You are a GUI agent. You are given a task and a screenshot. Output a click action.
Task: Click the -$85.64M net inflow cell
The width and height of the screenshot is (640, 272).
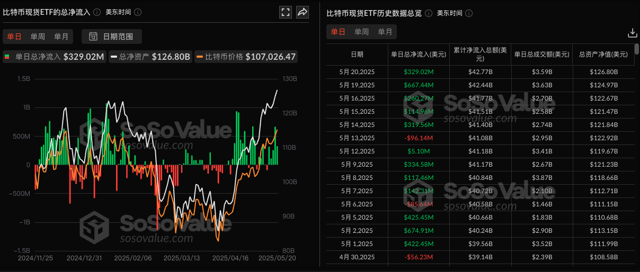[419, 204]
